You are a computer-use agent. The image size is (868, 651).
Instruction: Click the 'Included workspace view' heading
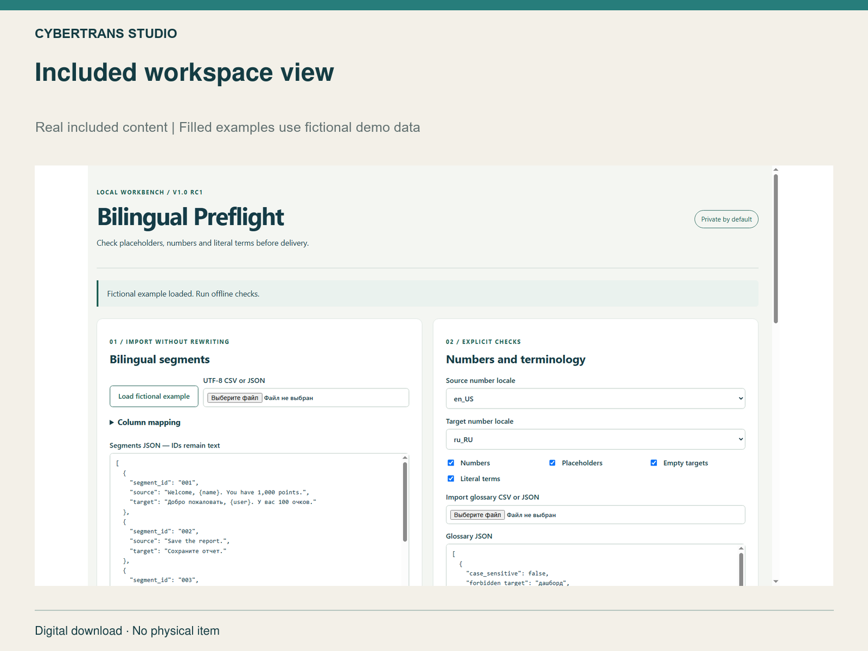click(184, 72)
